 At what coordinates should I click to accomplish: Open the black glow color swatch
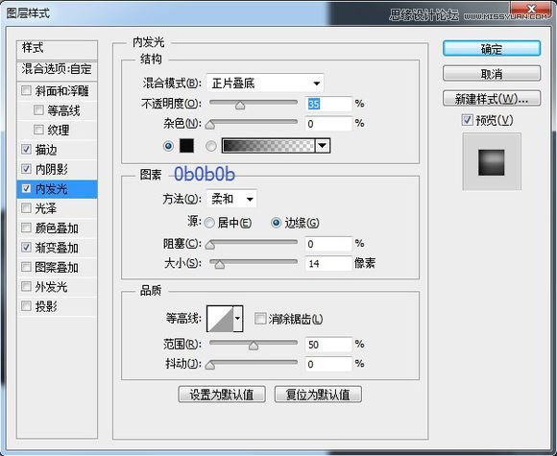[186, 146]
